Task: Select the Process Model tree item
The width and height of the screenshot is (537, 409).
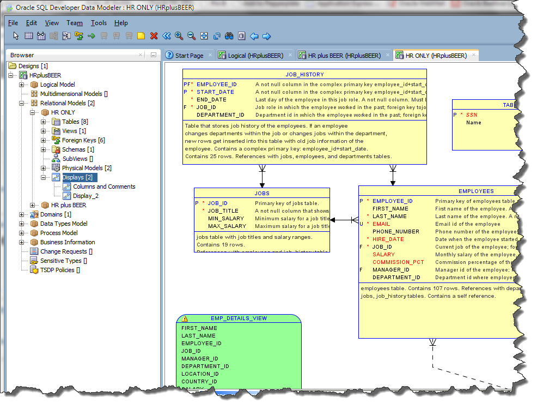Action: (59, 233)
